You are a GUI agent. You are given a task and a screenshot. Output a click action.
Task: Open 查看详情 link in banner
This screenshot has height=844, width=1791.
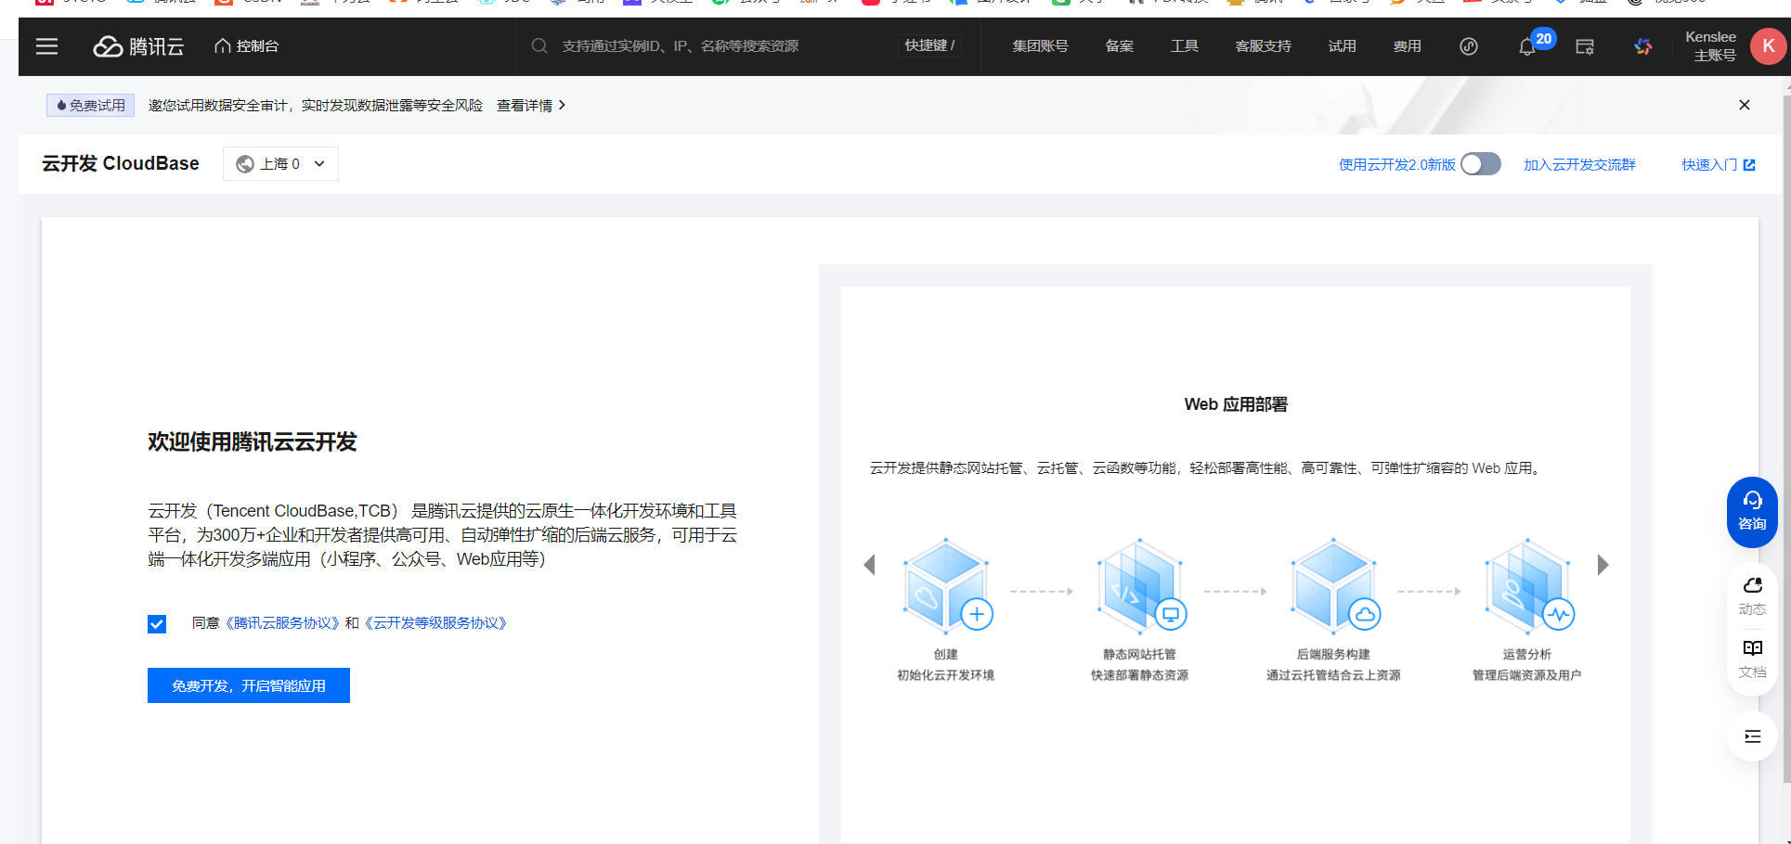tap(531, 106)
